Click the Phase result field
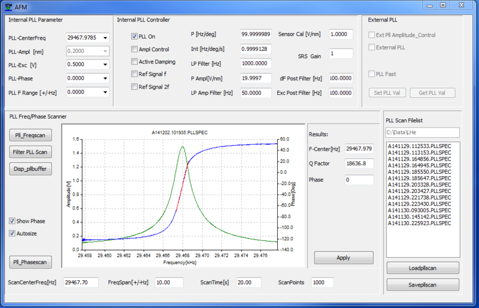The width and height of the screenshot is (479, 308). tap(359, 180)
